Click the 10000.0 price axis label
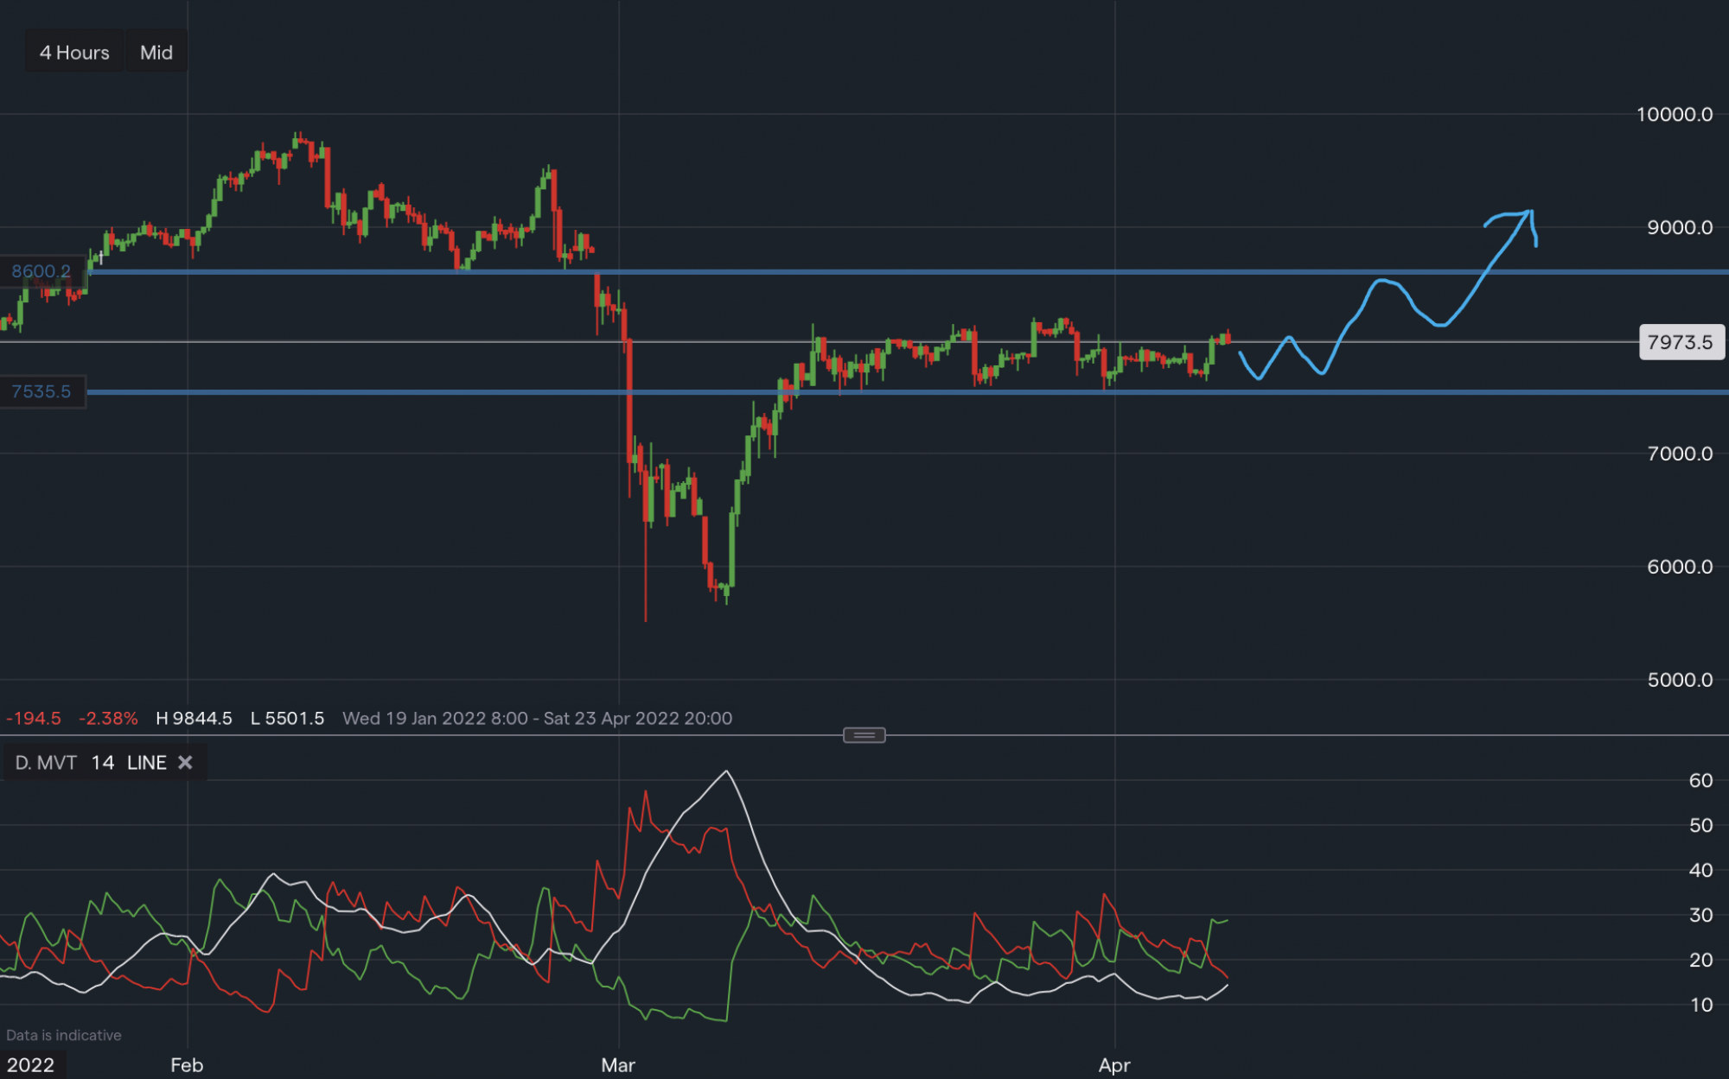The width and height of the screenshot is (1729, 1079). pos(1674,115)
